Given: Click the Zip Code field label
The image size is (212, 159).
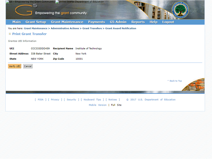Looking at the screenshot, I should coord(59,59).
